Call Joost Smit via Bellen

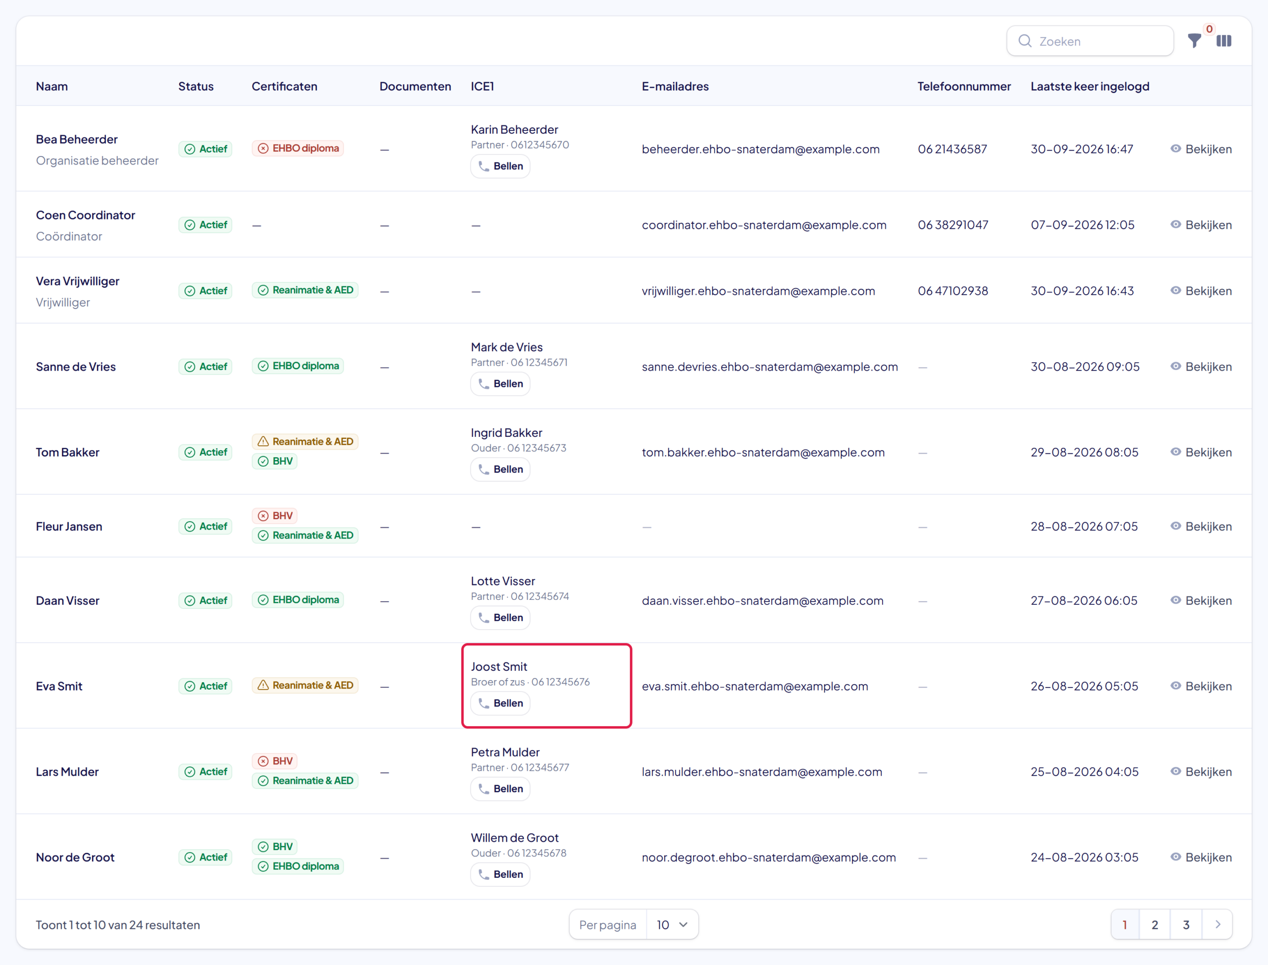[x=500, y=703]
